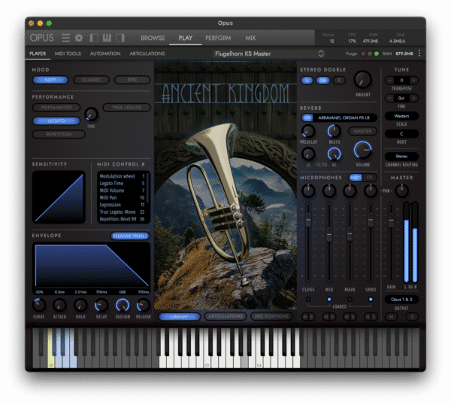Toggle the Release Trails button
The width and height of the screenshot is (451, 405).
(130, 236)
